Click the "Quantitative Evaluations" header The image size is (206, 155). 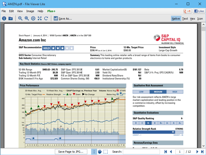click(158, 113)
